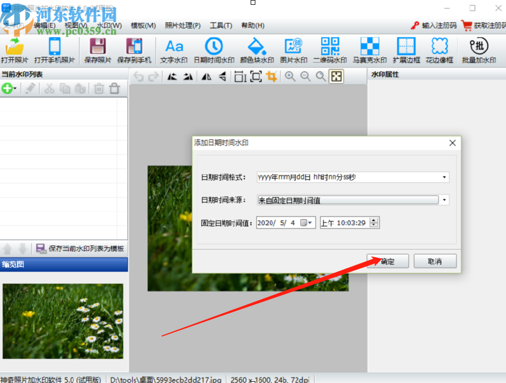Zoom out with the minus magnifier

tap(306, 76)
